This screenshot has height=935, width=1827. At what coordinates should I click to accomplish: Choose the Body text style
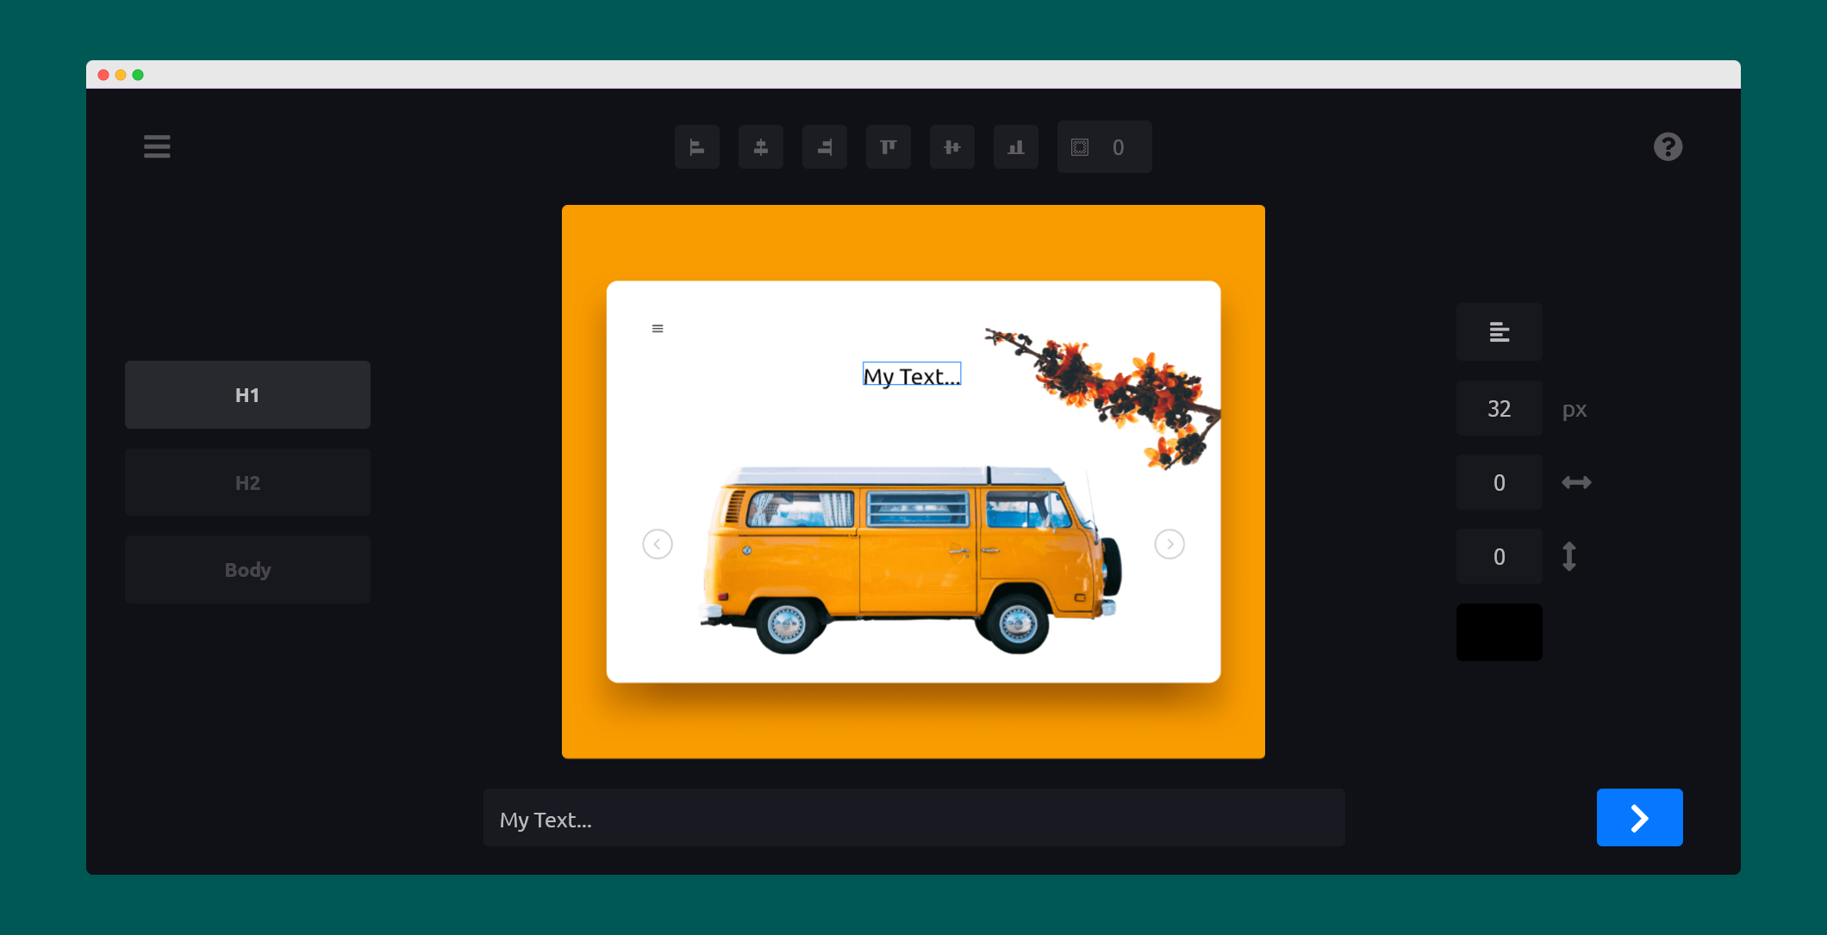[x=247, y=570]
